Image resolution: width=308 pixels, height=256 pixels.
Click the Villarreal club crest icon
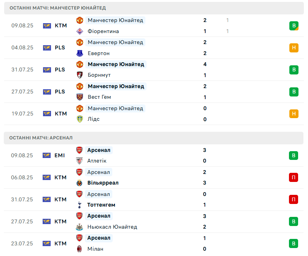(80, 183)
